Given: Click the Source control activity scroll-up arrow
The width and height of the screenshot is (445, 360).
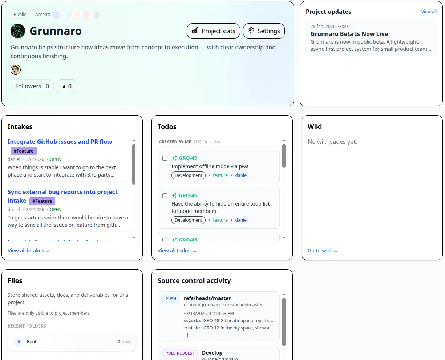Looking at the screenshot, I should 284,295.
